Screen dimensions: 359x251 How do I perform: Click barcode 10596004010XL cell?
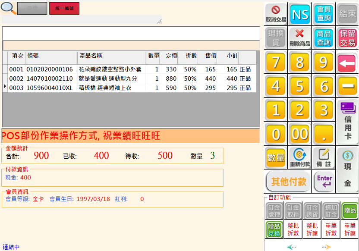point(50,88)
